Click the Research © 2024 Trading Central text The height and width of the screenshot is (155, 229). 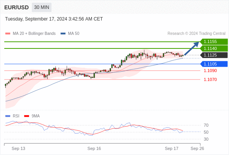click(x=196, y=34)
